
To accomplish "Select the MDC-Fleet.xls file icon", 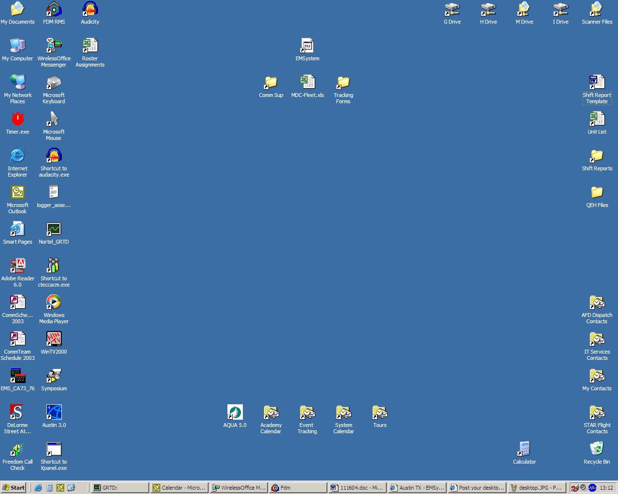I will (307, 86).
